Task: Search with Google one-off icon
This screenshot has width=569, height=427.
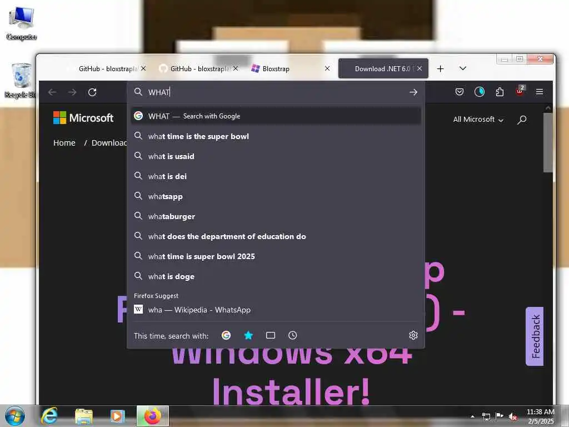Action: [226, 335]
